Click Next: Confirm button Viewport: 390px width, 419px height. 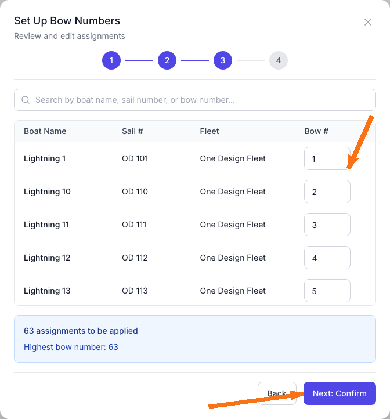(340, 393)
